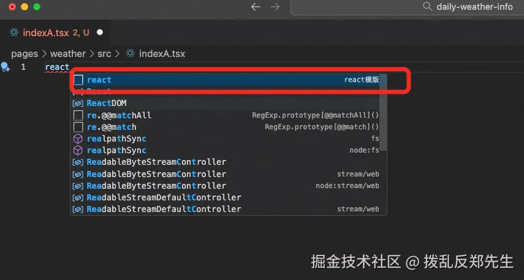Click the snippet icon beside re.@@matchAll
The image size is (524, 280).
tap(78, 115)
